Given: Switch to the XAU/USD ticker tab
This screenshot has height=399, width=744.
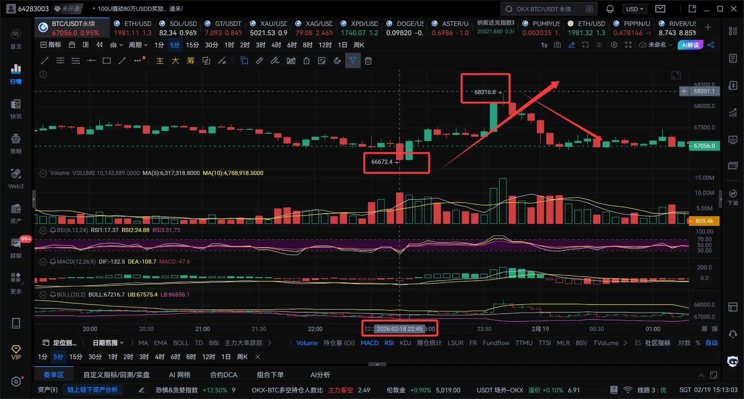Looking at the screenshot, I should [269, 28].
